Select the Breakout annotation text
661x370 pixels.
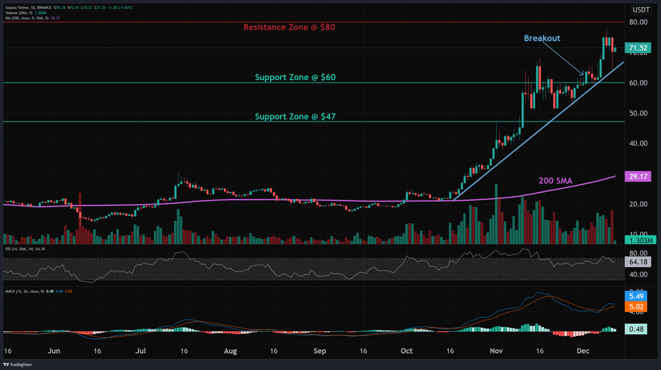[x=542, y=39]
